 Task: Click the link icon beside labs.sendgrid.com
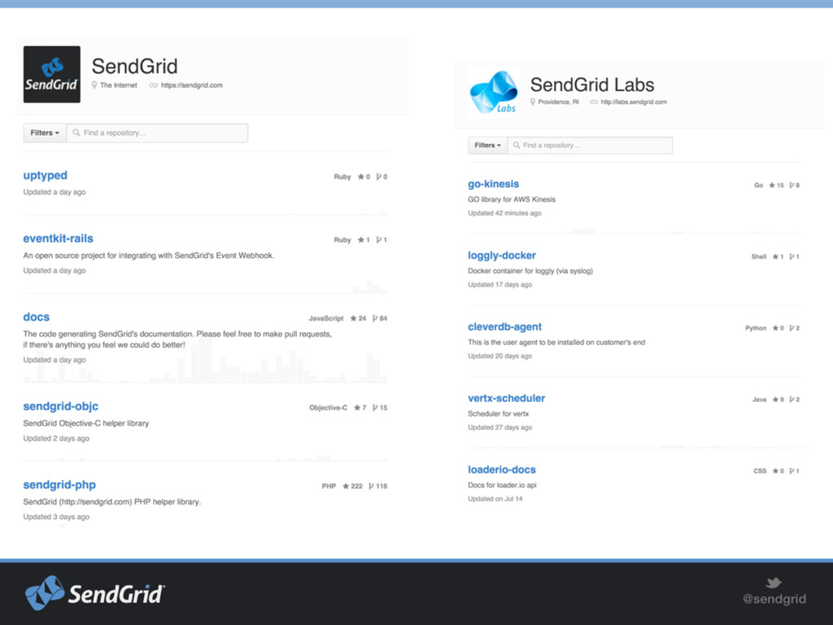(594, 102)
